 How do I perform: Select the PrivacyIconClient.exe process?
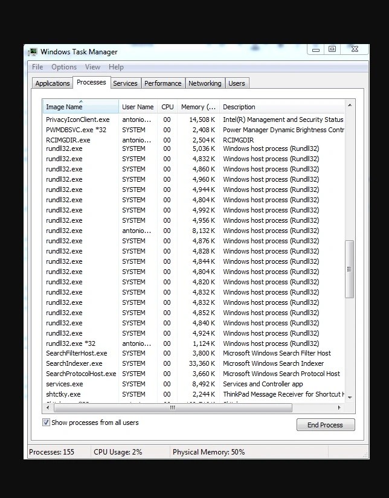coord(194,120)
